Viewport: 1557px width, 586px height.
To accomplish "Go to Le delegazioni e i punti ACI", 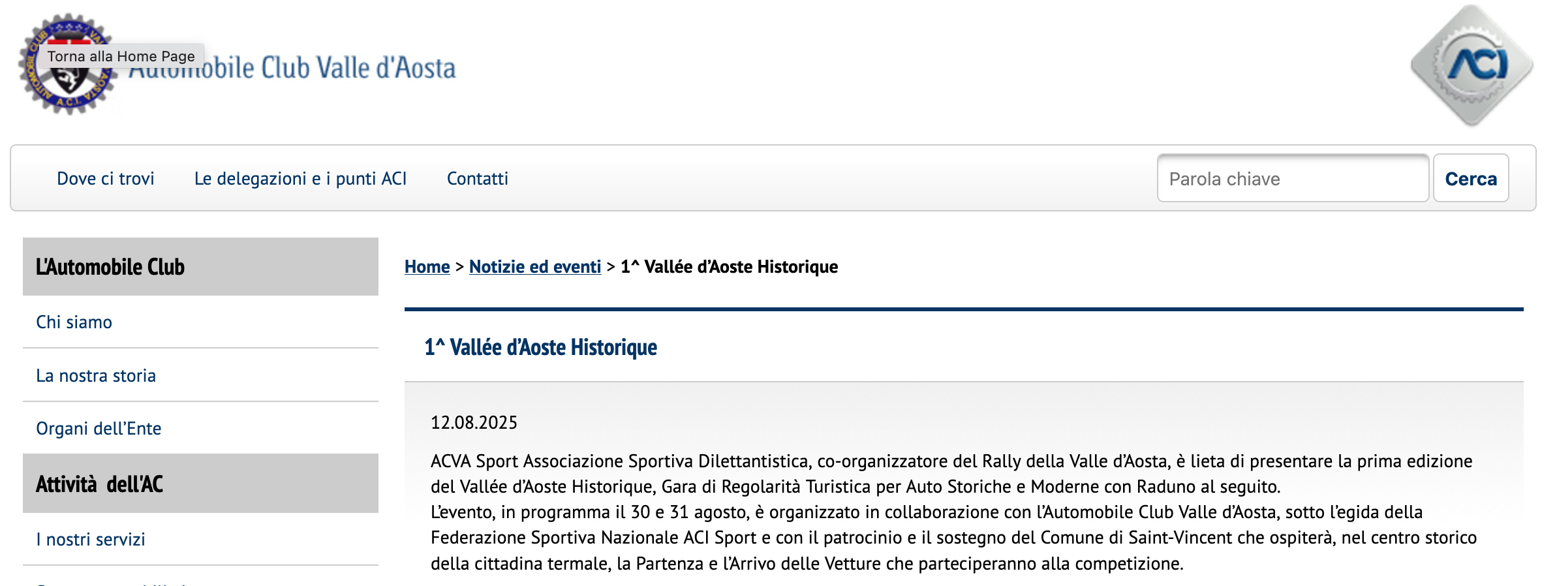I will tap(300, 179).
